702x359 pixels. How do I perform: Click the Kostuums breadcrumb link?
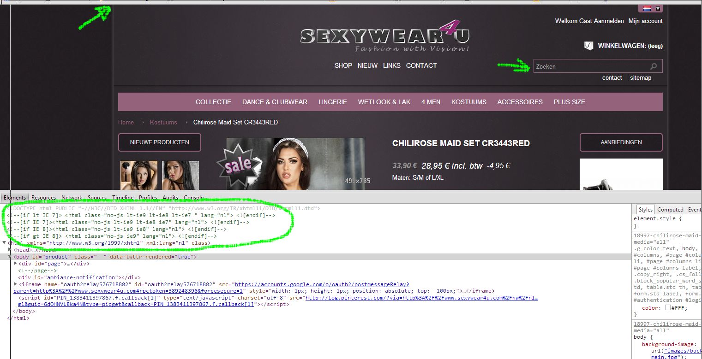tap(163, 122)
